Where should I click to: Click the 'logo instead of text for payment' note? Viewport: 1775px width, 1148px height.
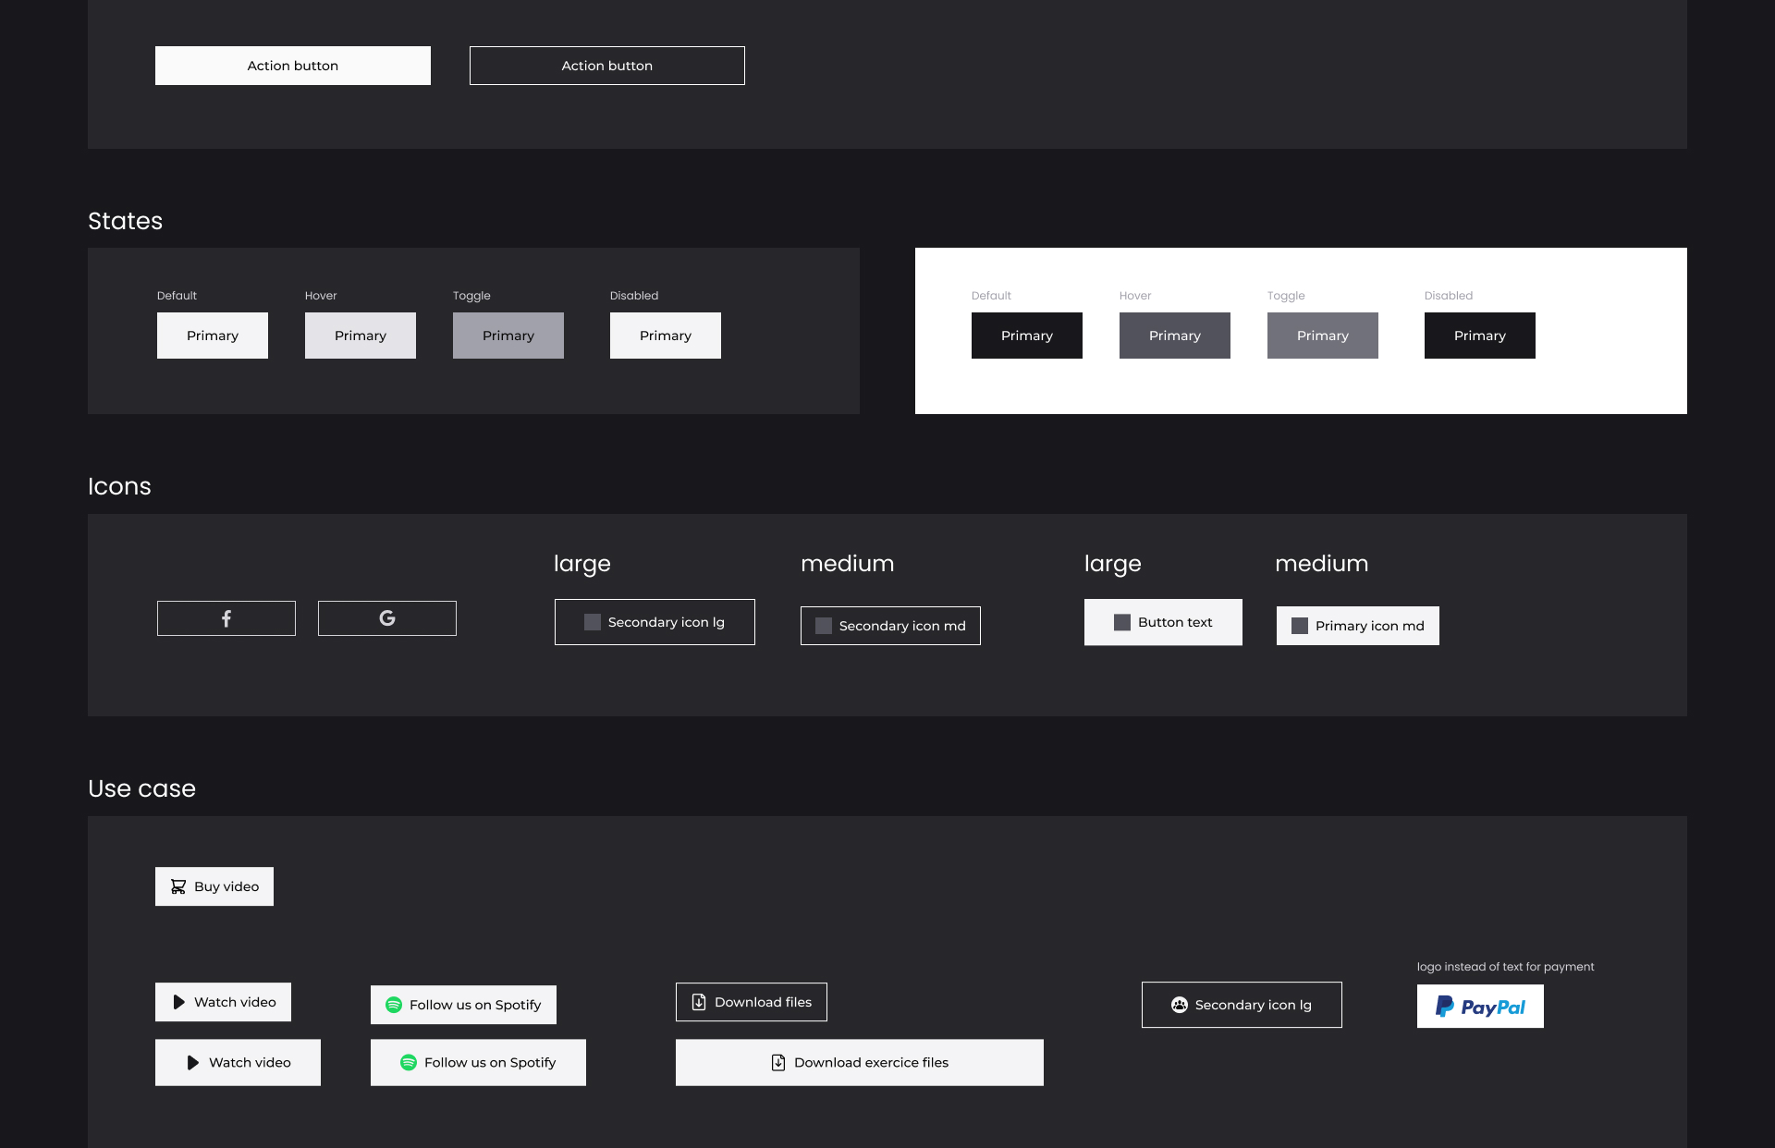point(1505,967)
